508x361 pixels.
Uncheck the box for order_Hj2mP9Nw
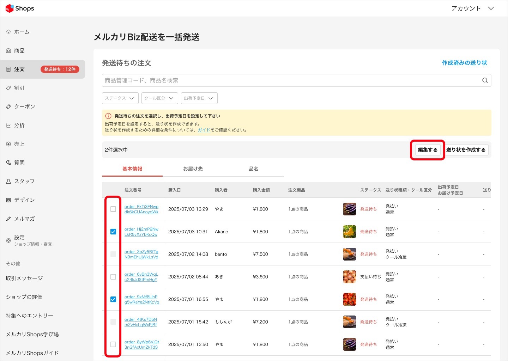113,232
